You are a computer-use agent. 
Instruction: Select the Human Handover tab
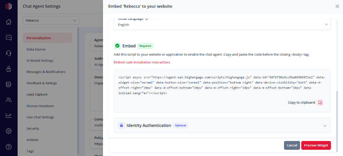[40, 106]
